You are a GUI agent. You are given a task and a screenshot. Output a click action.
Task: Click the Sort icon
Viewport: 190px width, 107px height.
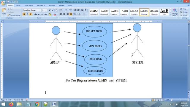pos(82,10)
